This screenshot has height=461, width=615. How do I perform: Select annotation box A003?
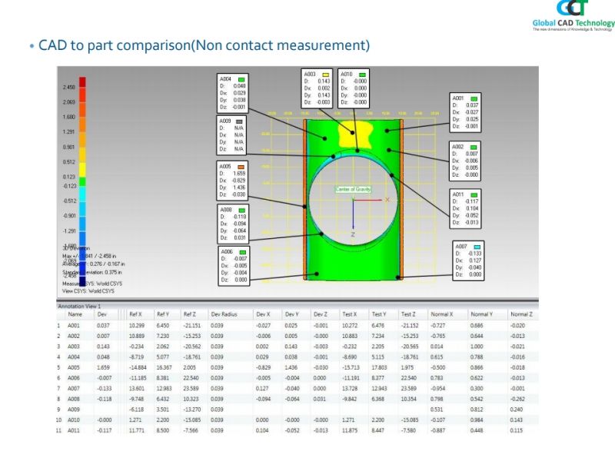click(317, 88)
